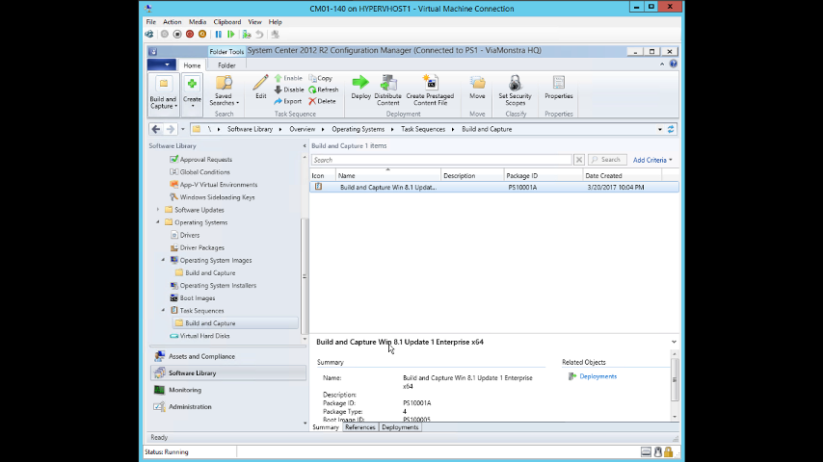Click the Deploy green arrow icon
This screenshot has height=462, width=823.
pos(360,85)
